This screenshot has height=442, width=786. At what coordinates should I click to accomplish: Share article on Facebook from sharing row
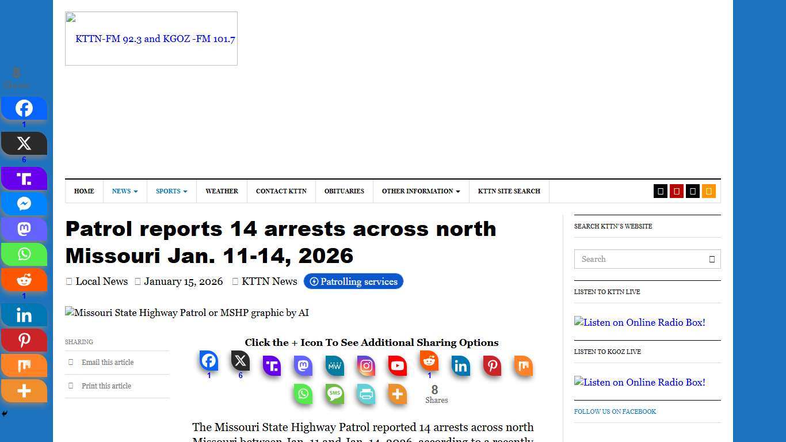(208, 363)
